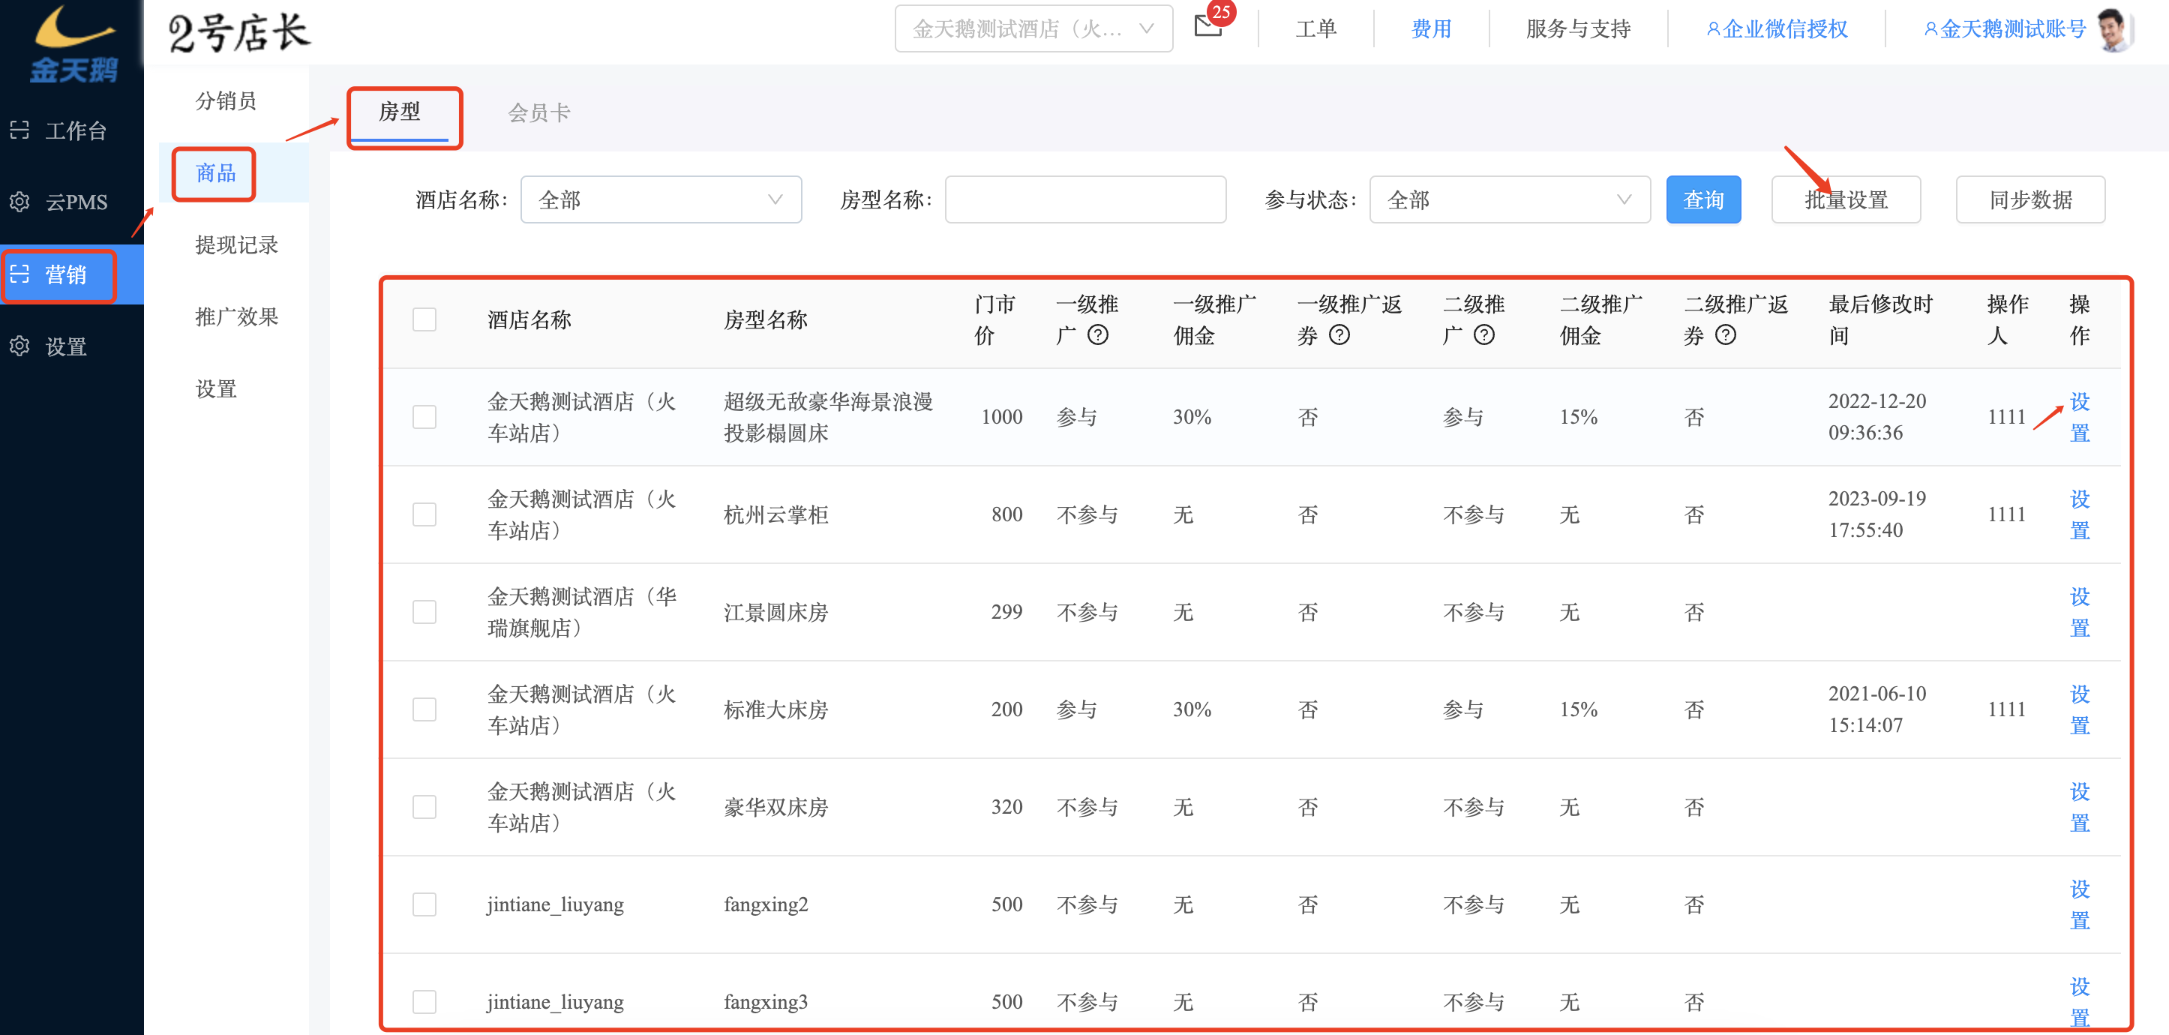Click the help icon beside 二级推广
2169x1035 pixels.
tap(1483, 335)
